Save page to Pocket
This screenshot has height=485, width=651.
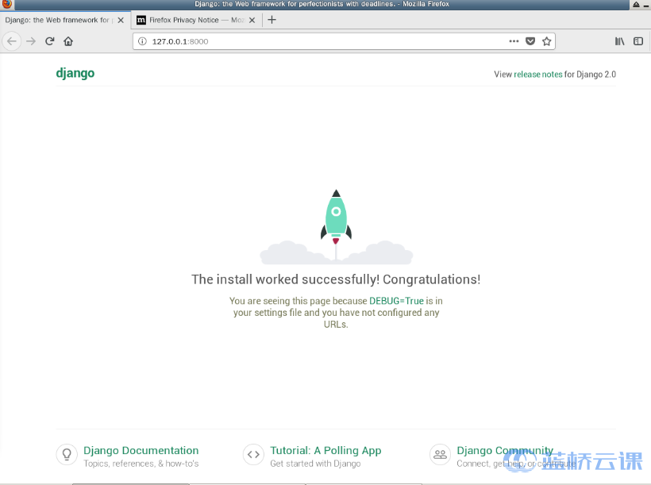click(530, 41)
